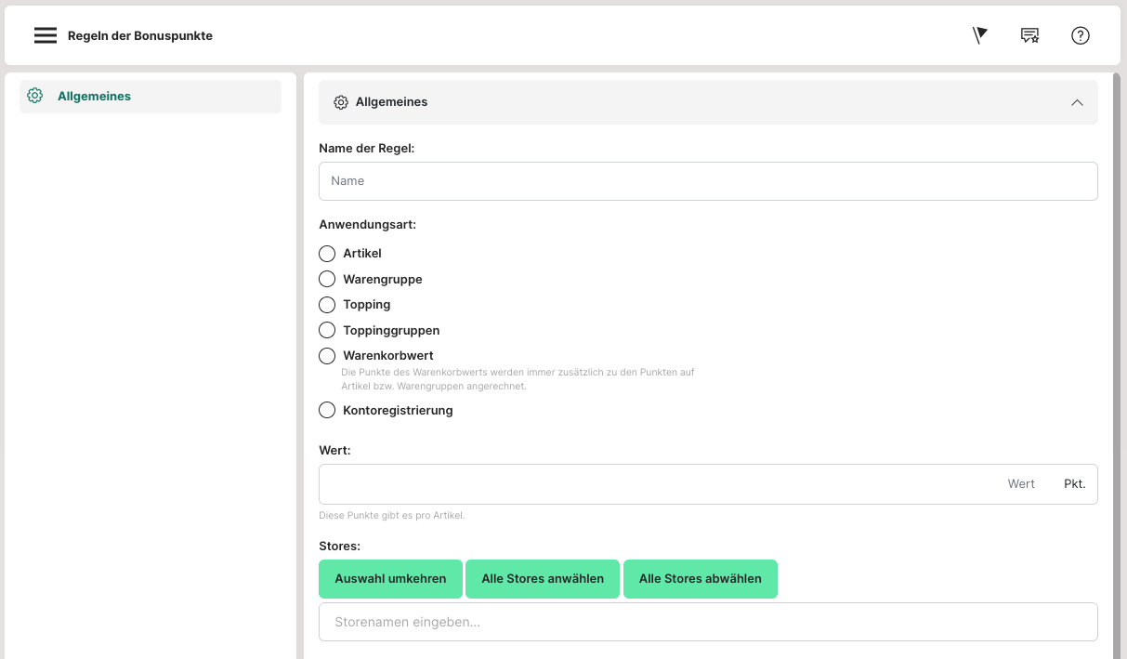Focus the Name der Regel input field
This screenshot has width=1127, height=659.
[x=708, y=181]
